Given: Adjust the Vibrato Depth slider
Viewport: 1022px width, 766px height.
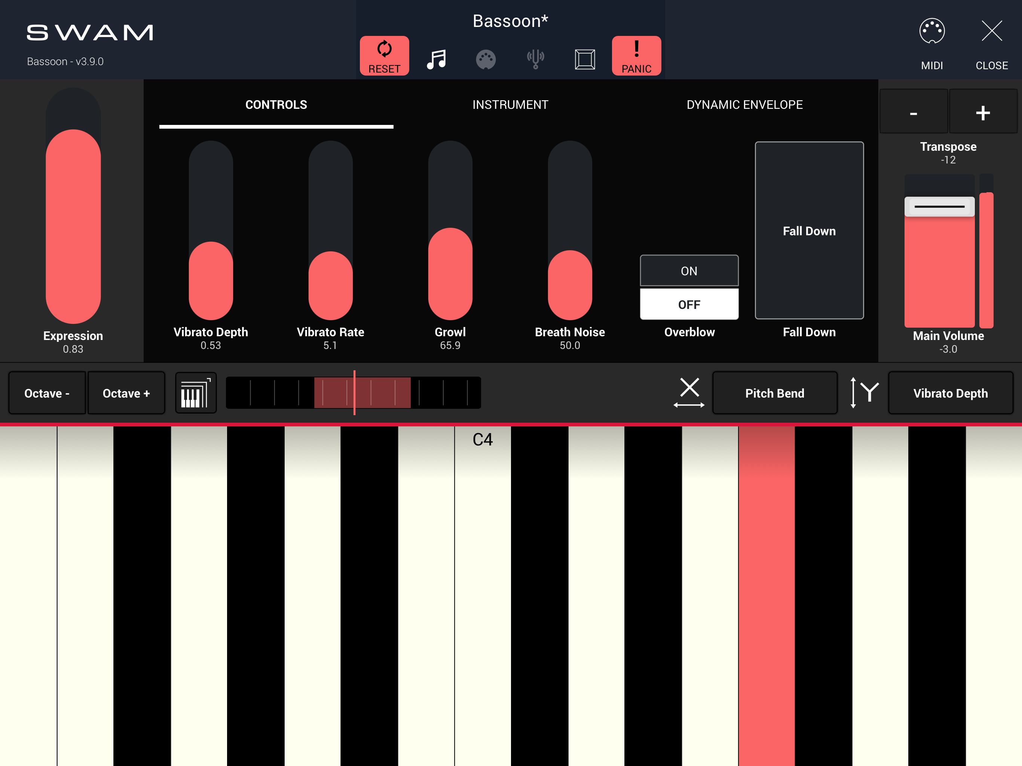Looking at the screenshot, I should click(211, 230).
